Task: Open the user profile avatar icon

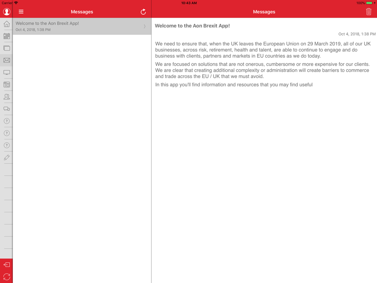Action: coord(6,12)
